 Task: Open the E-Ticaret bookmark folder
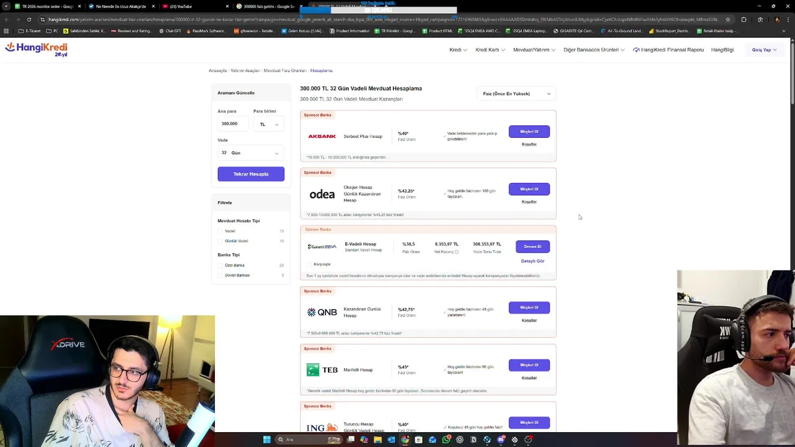point(30,30)
